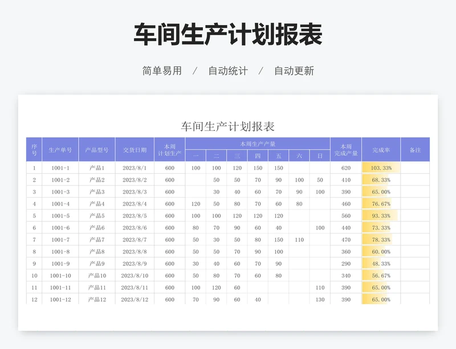Select the 本周生产产量 merged header
The width and height of the screenshot is (456, 349).
tap(258, 143)
